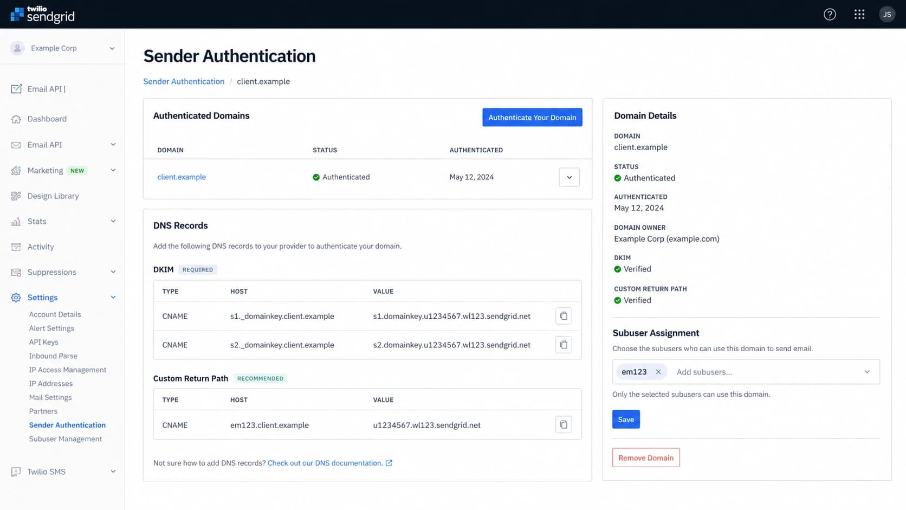The height and width of the screenshot is (510, 906).
Task: Click the NEW badge beside Marketing
Action: pyautogui.click(x=77, y=171)
